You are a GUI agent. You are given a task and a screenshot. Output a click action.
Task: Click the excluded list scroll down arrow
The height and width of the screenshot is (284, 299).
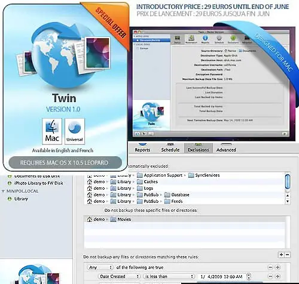tap(288, 201)
